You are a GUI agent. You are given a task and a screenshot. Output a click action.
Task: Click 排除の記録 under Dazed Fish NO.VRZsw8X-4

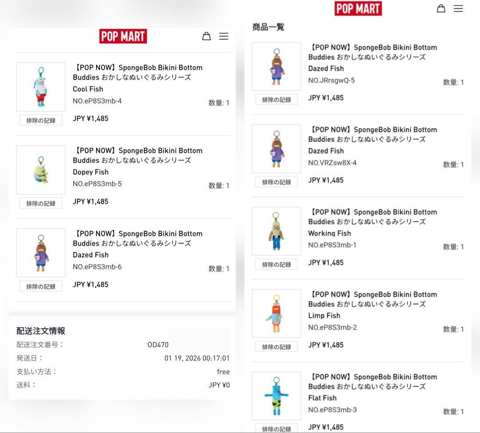pos(276,182)
